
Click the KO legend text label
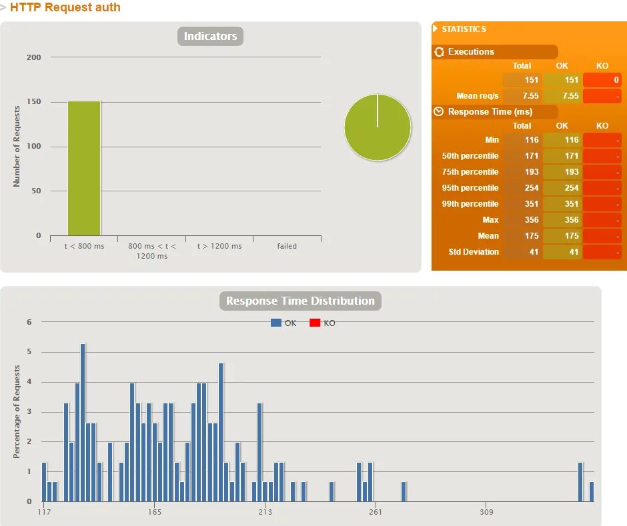pos(329,323)
